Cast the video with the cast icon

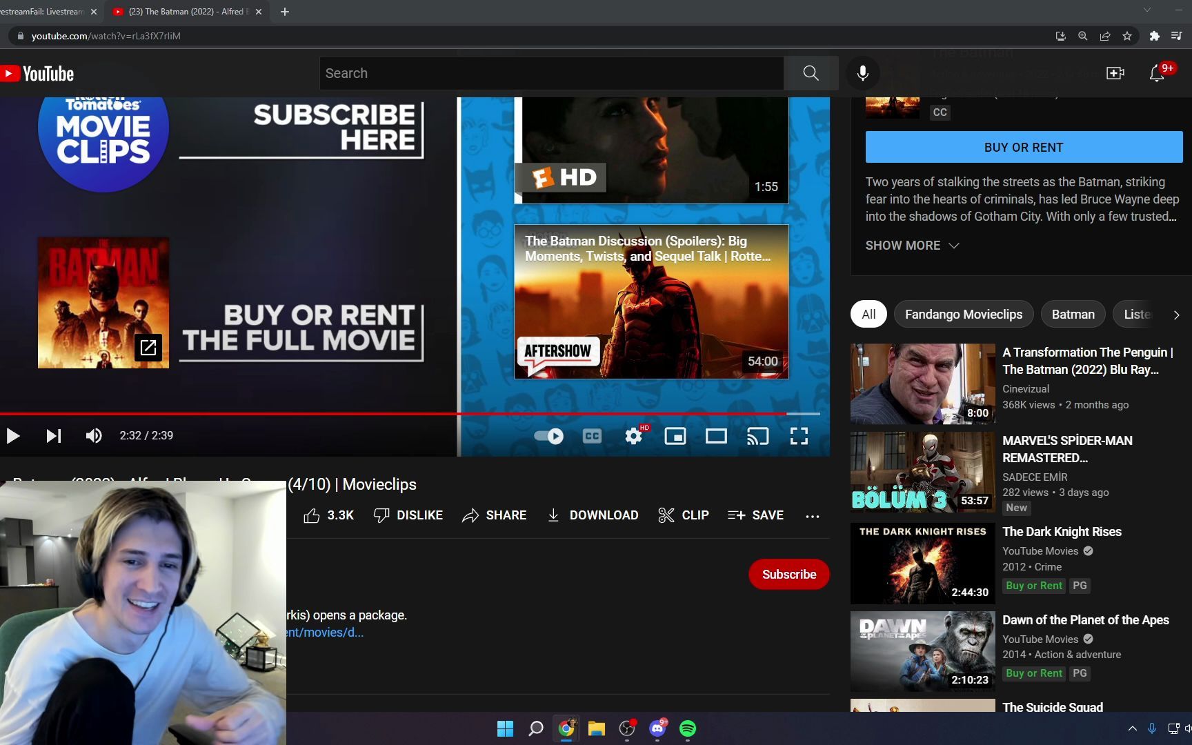[x=757, y=436]
